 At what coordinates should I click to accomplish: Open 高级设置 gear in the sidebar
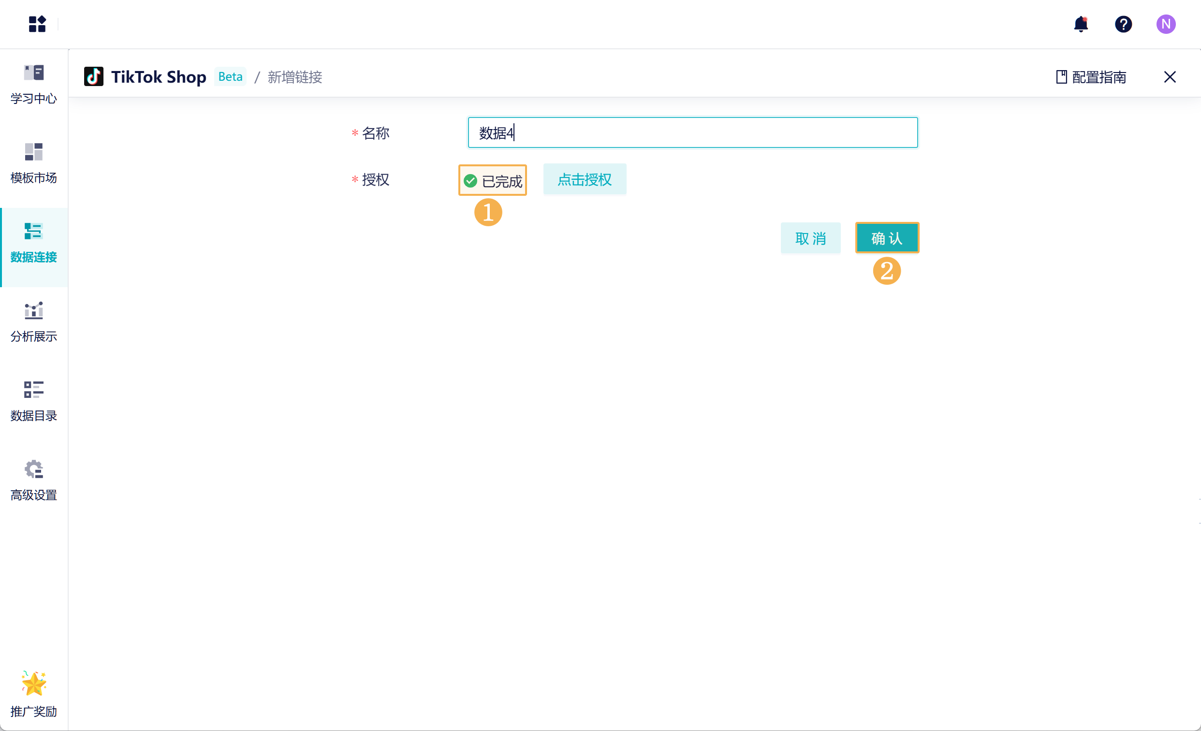point(34,481)
